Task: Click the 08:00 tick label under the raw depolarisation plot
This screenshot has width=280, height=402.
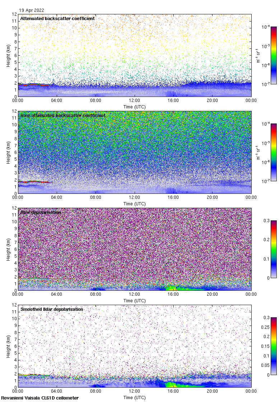Action: [x=95, y=295]
